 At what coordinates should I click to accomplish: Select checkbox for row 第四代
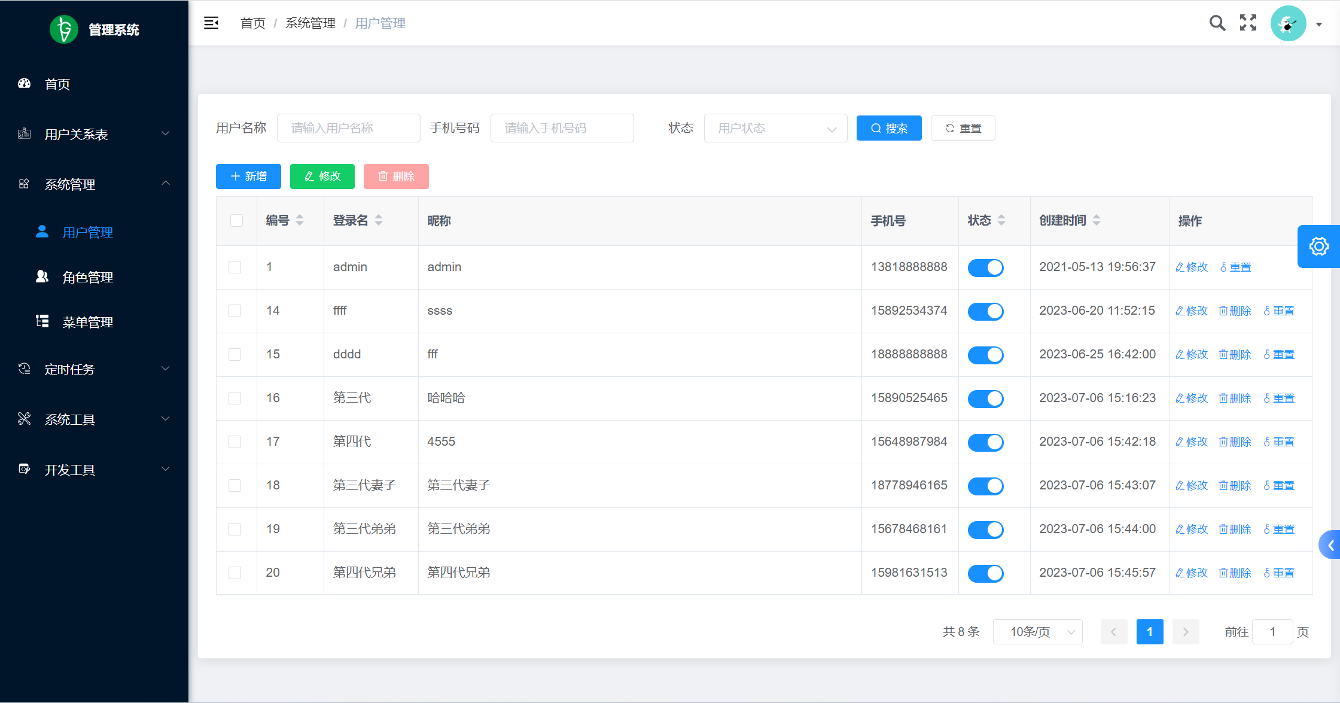(235, 442)
